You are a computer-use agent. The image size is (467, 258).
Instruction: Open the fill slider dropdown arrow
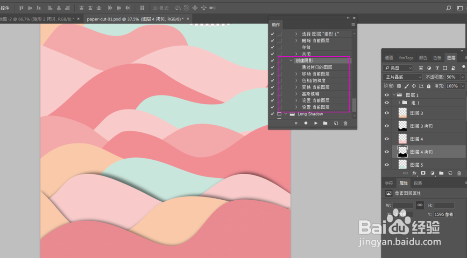pos(462,86)
